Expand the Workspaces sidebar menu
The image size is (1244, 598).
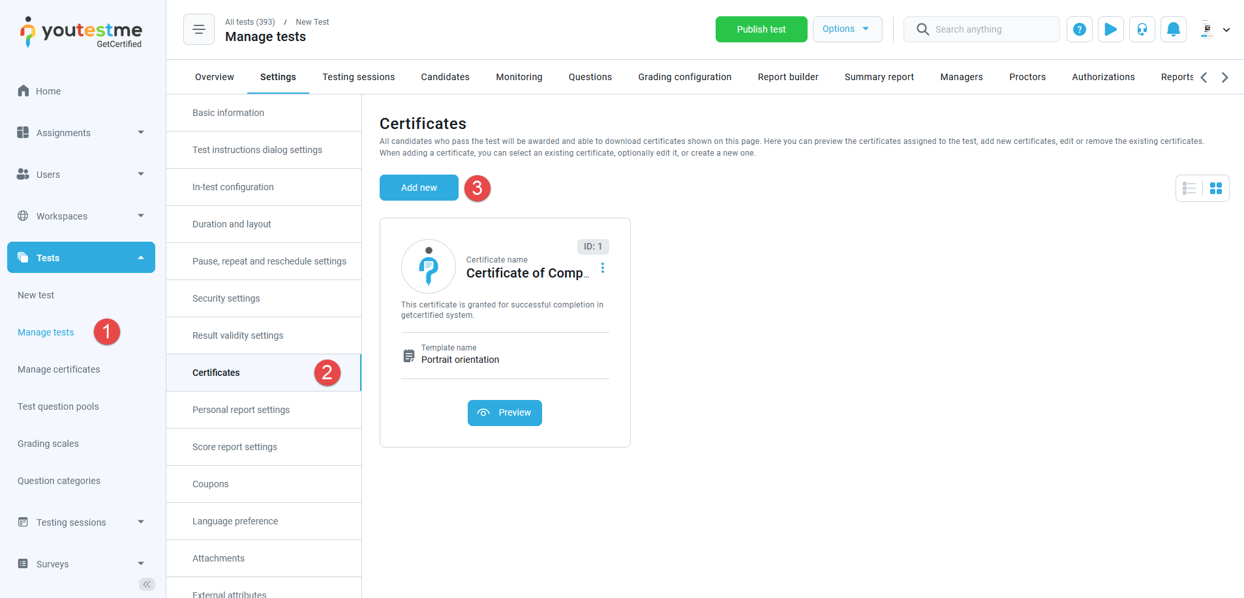81,216
